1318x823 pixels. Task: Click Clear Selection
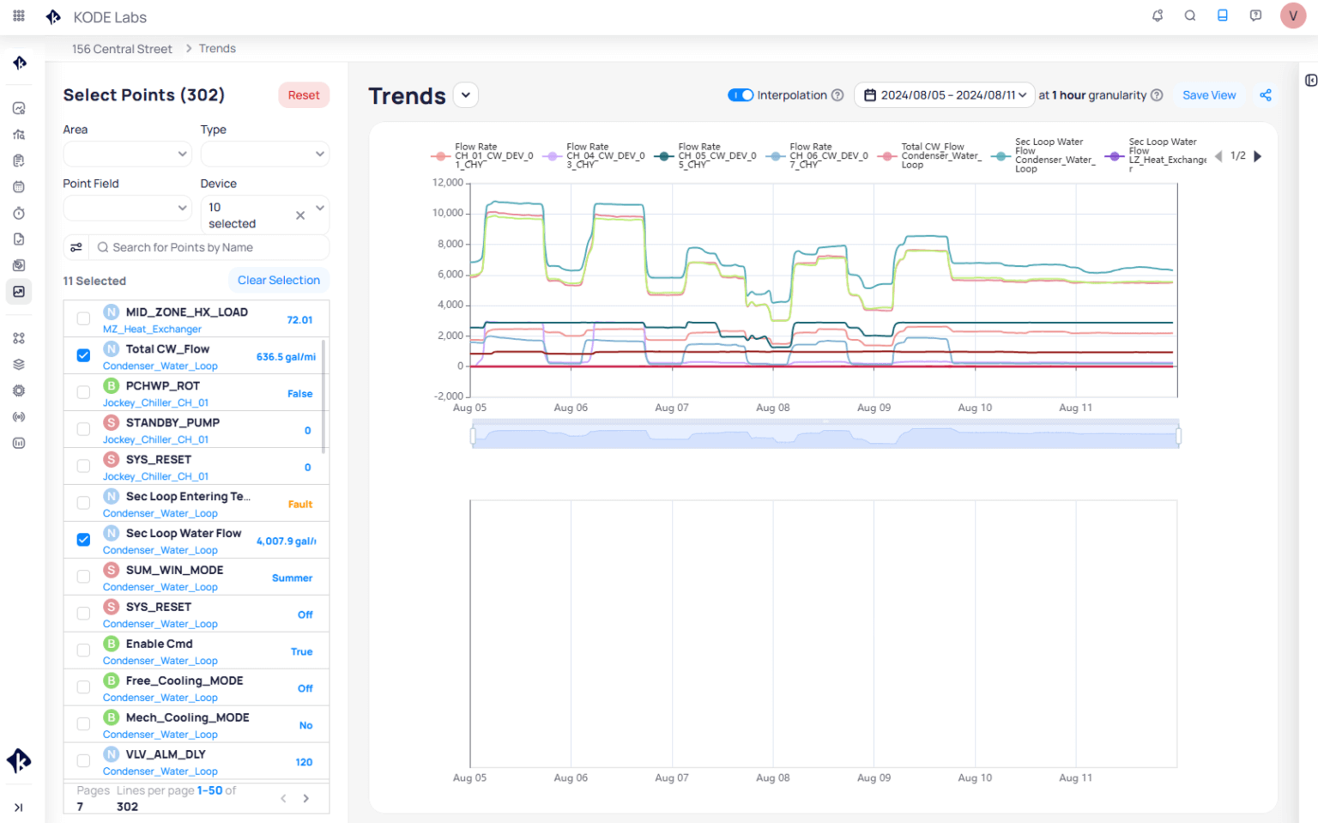(279, 280)
